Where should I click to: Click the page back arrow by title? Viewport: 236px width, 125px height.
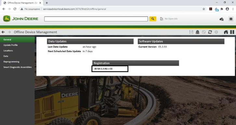(x=3, y=32)
